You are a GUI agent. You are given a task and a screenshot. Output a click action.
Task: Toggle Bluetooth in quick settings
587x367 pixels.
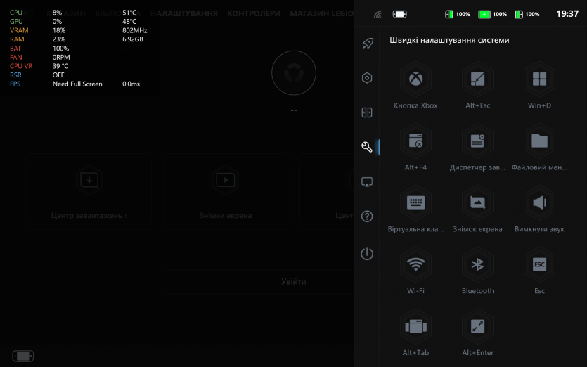tap(477, 265)
